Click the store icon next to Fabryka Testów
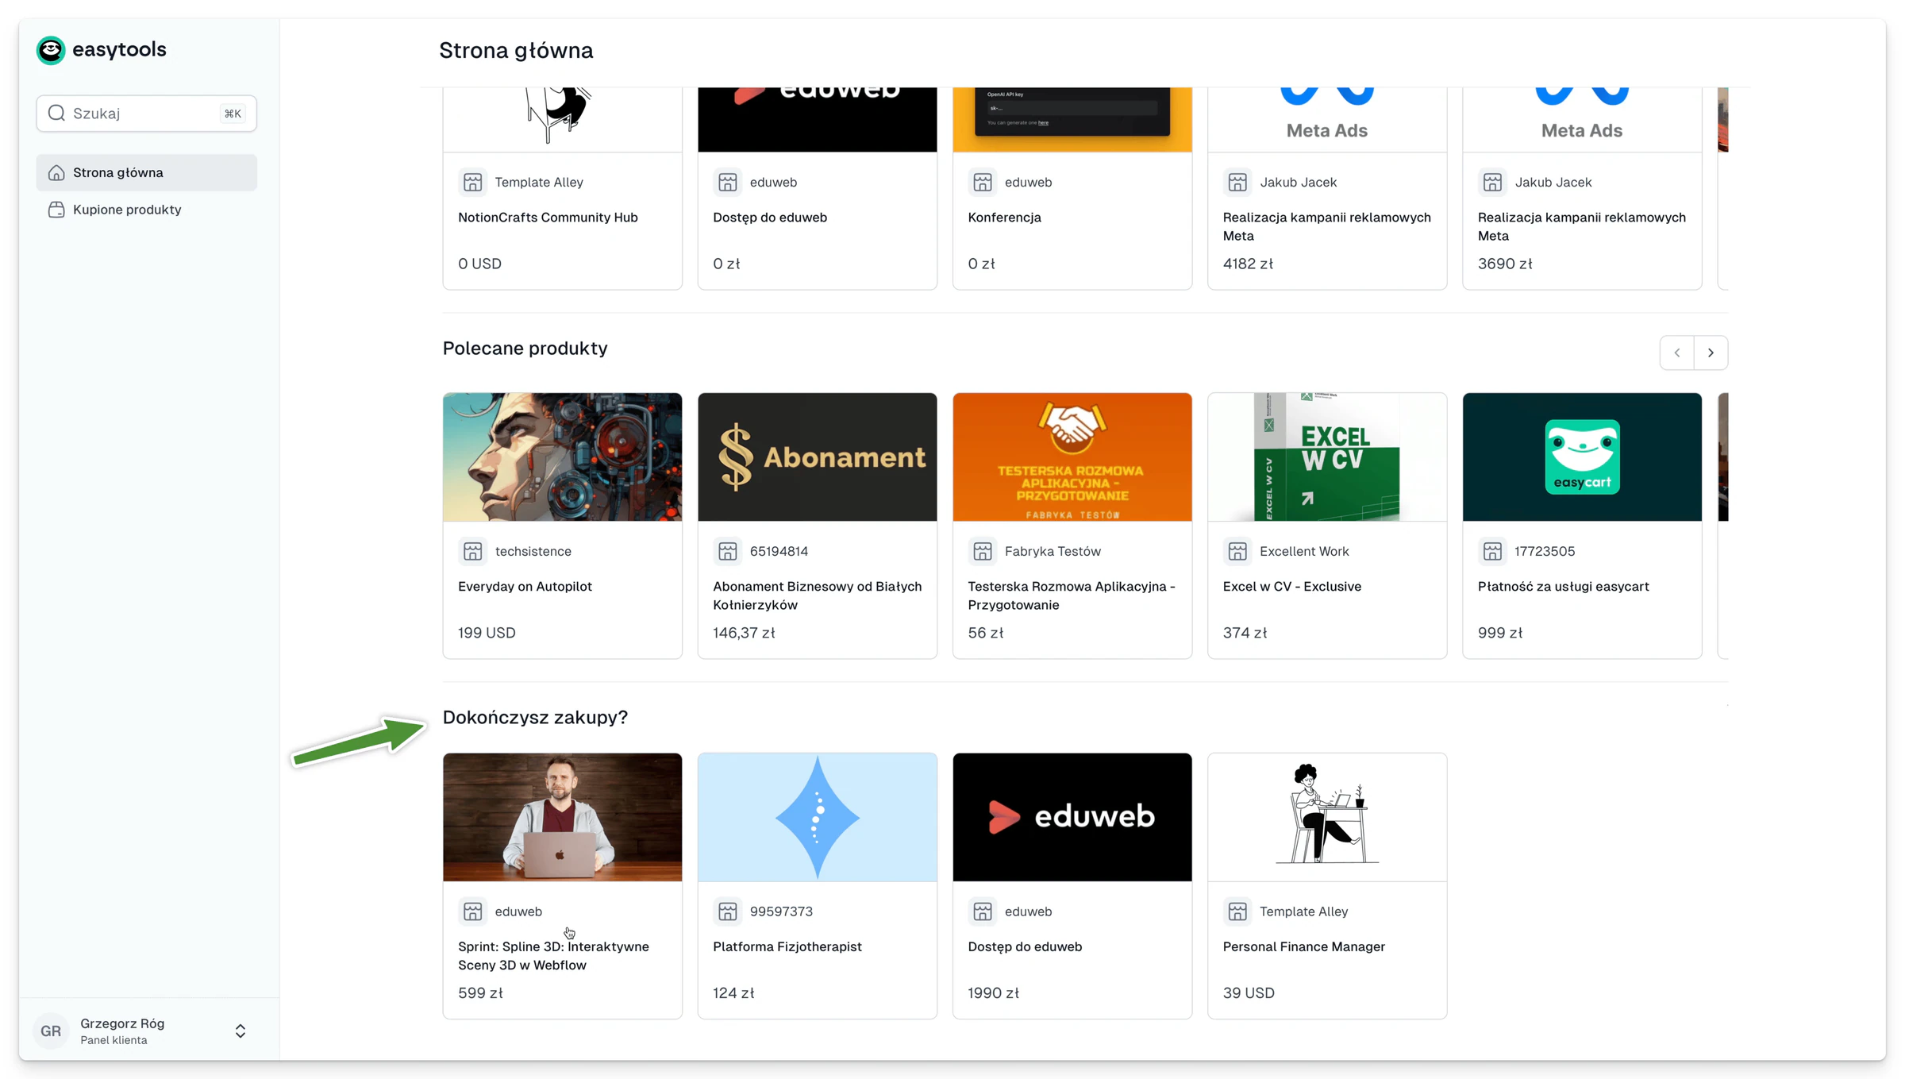The image size is (1905, 1079). point(983,551)
